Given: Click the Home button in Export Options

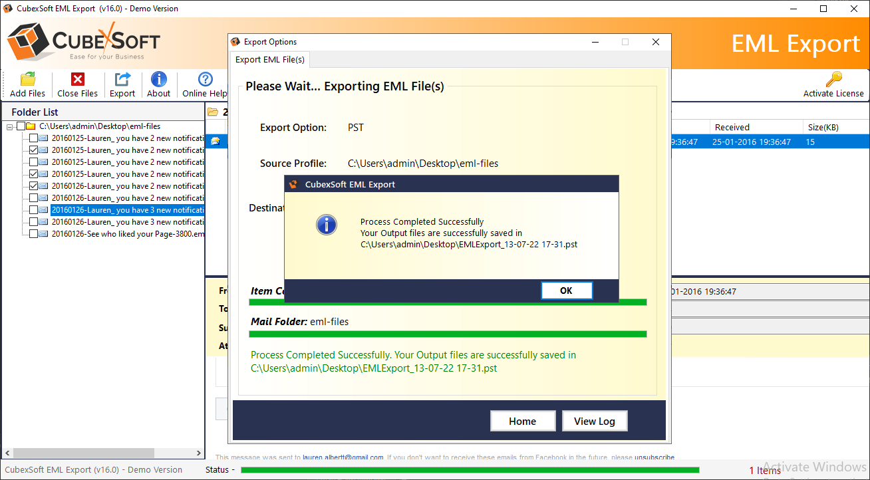Looking at the screenshot, I should pyautogui.click(x=523, y=421).
